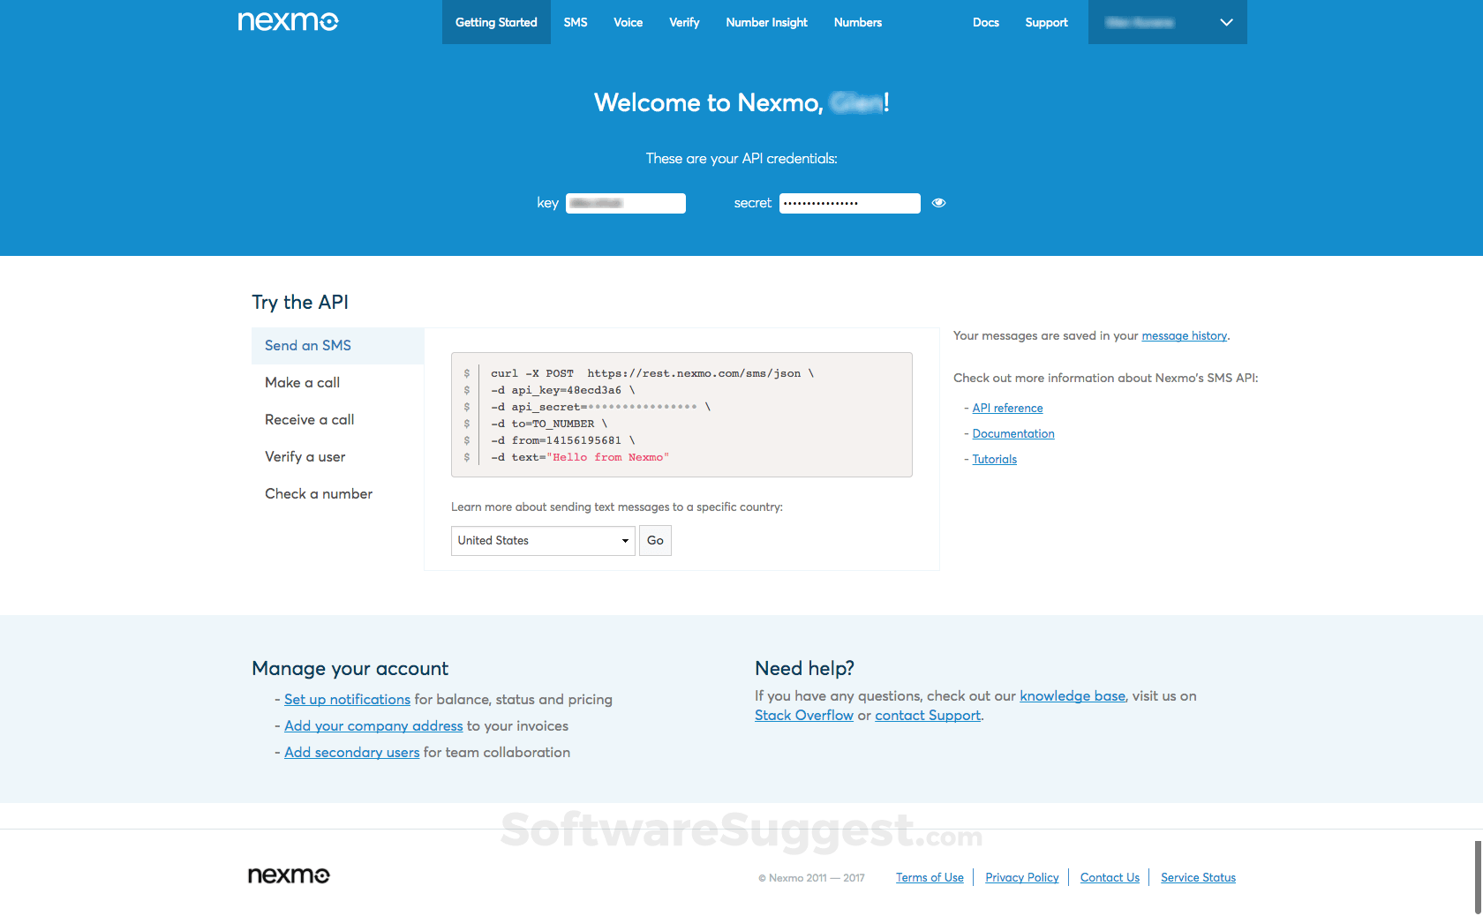Open the Privacy Policy page
The height and width of the screenshot is (916, 1483).
click(x=1021, y=877)
